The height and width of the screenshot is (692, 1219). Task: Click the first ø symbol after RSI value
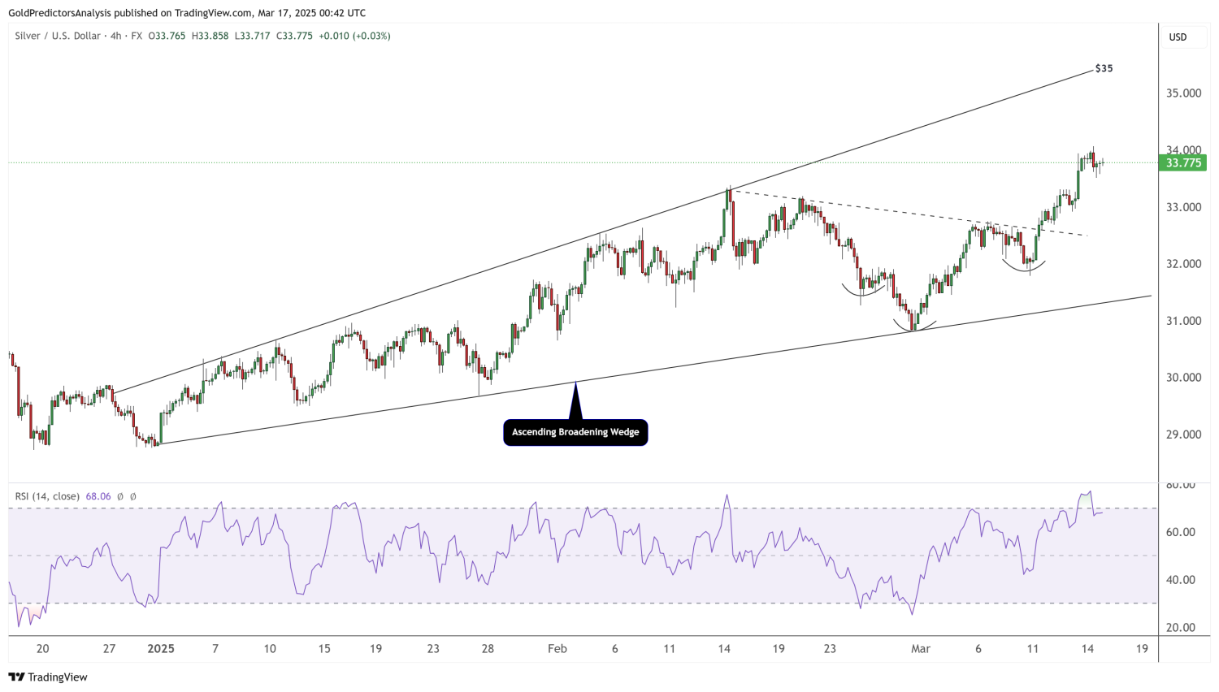point(120,496)
